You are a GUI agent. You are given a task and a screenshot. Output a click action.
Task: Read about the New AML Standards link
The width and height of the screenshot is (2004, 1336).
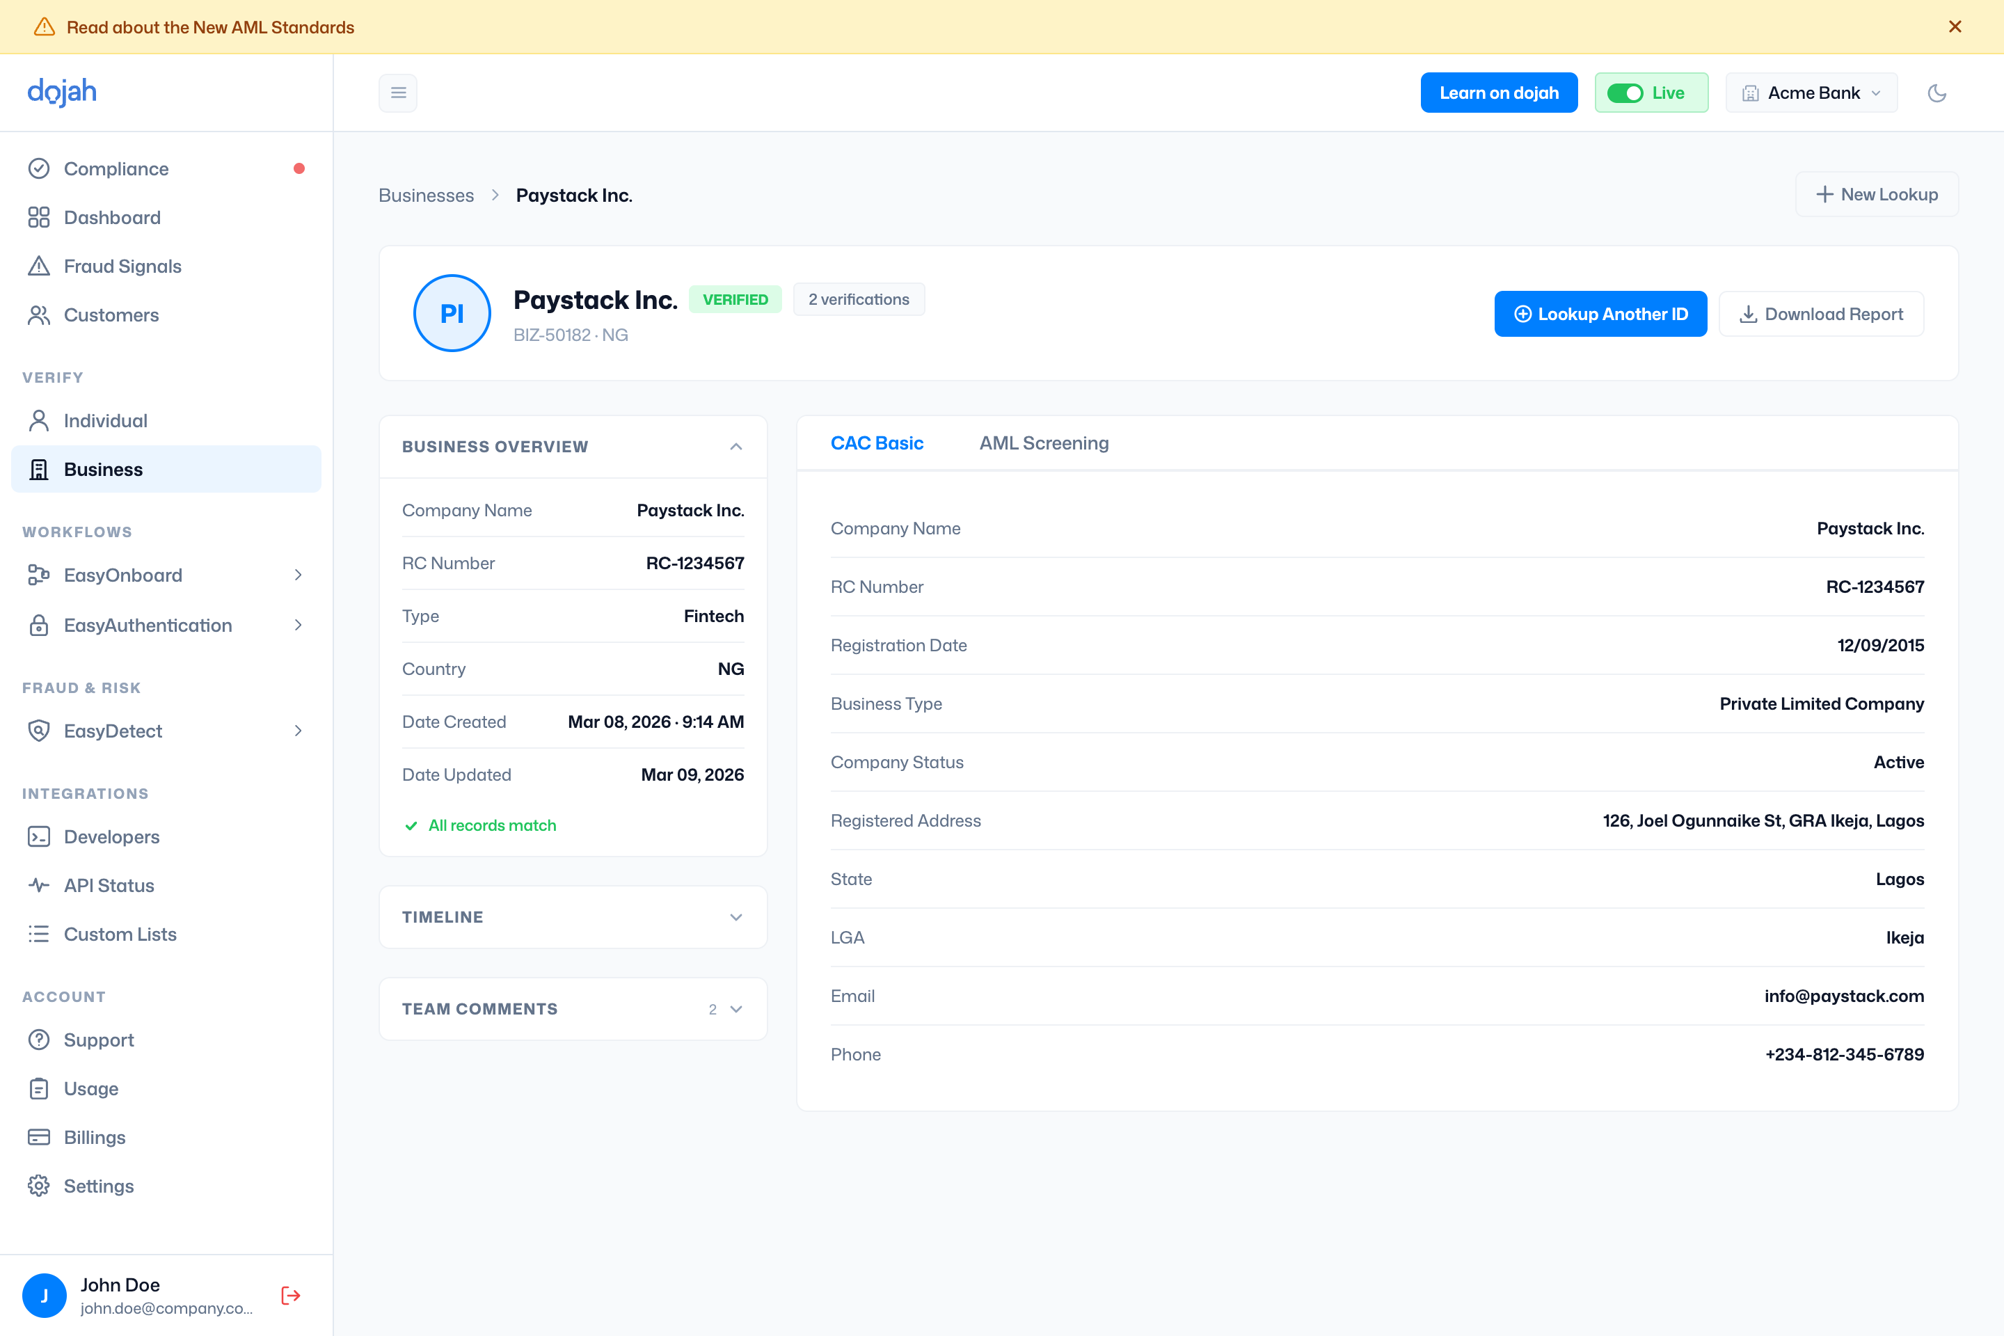(x=210, y=27)
